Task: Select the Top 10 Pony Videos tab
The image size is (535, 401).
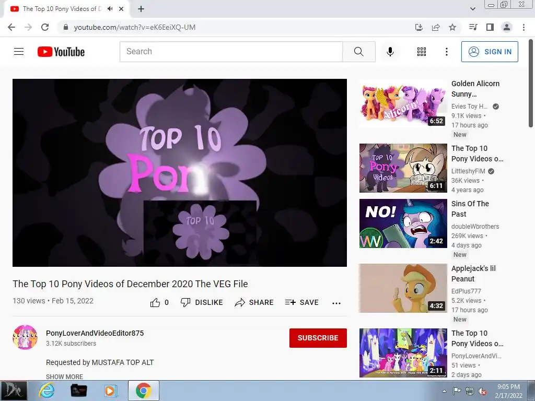Action: coord(62,9)
